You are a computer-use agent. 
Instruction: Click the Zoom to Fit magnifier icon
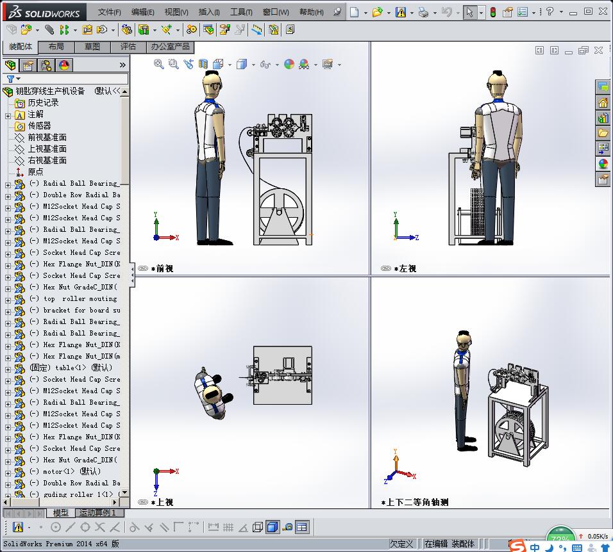[159, 63]
